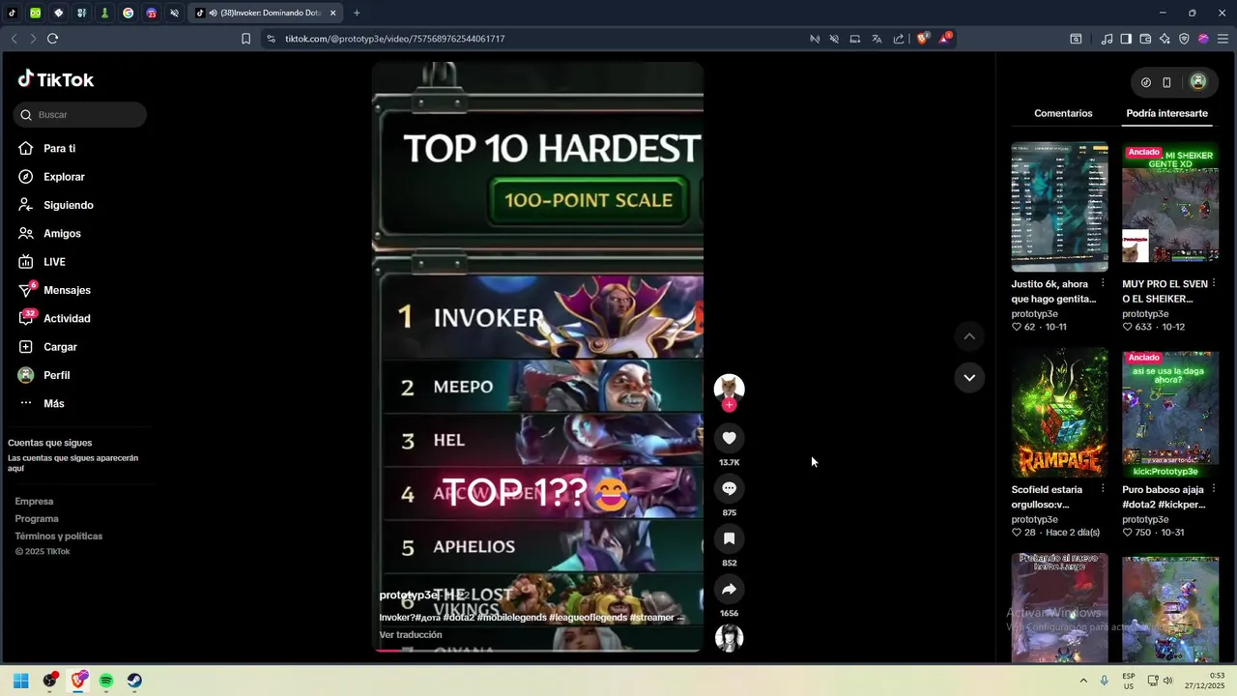Click the TikTok logo
The height and width of the screenshot is (696, 1237).
click(x=56, y=79)
